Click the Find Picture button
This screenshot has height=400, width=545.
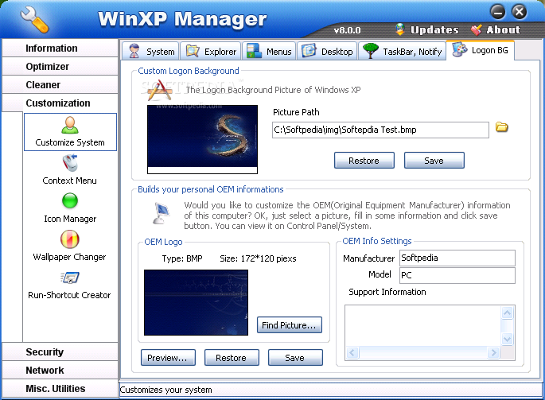(289, 325)
